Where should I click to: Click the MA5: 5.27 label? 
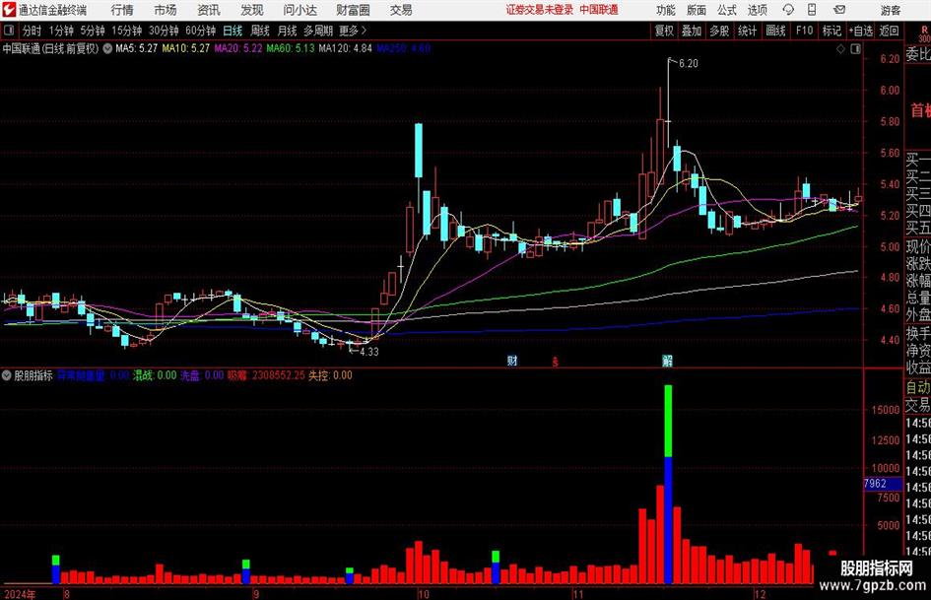pyautogui.click(x=137, y=48)
